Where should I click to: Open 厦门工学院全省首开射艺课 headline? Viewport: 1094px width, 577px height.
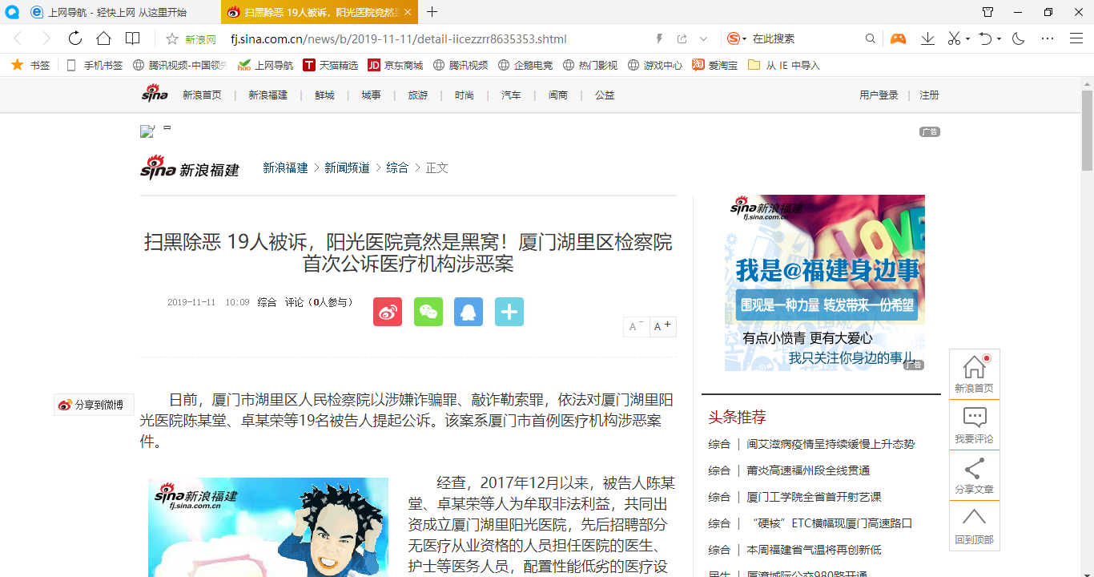coord(814,497)
